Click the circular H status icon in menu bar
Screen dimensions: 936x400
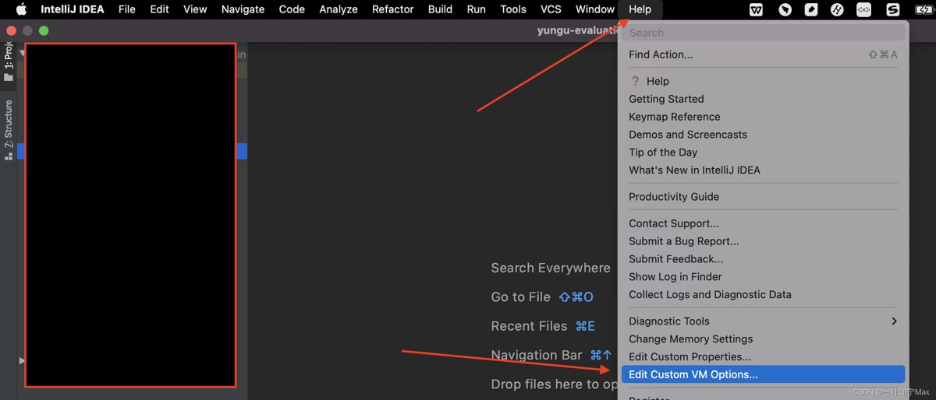(x=837, y=9)
